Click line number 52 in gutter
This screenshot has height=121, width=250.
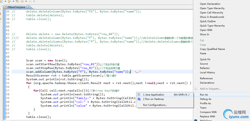(8, 72)
